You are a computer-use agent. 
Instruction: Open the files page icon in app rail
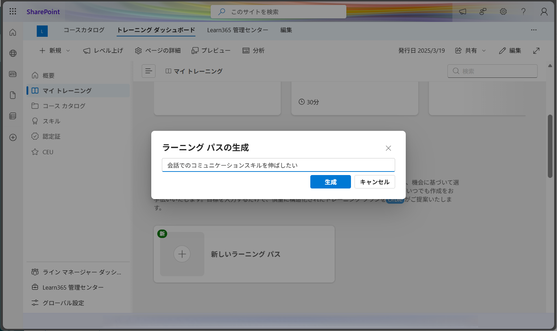13,95
